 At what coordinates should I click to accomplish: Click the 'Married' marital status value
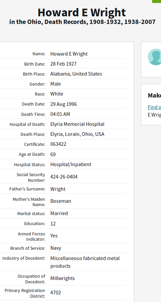59,213
